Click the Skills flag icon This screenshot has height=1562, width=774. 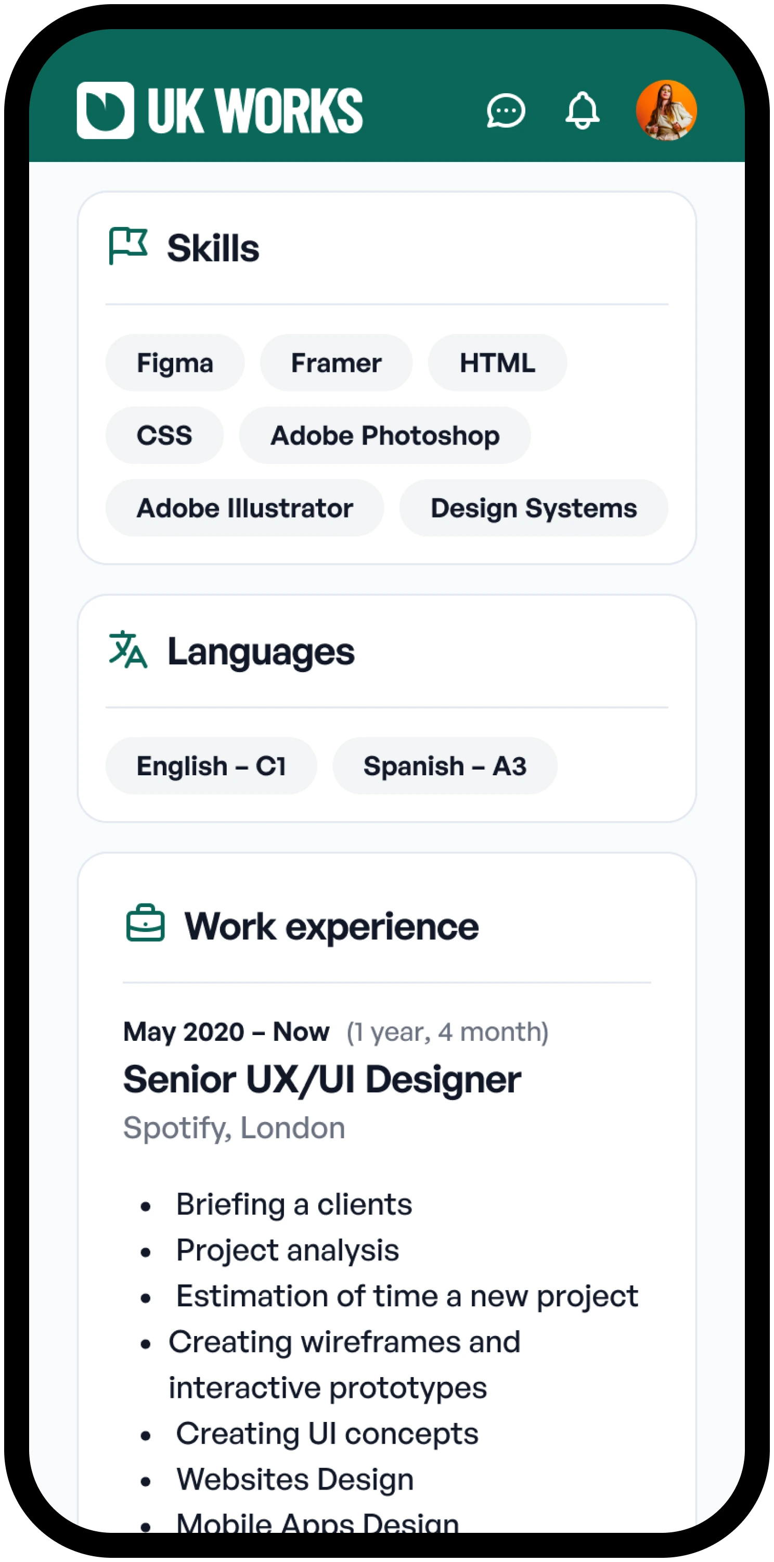[x=128, y=246]
